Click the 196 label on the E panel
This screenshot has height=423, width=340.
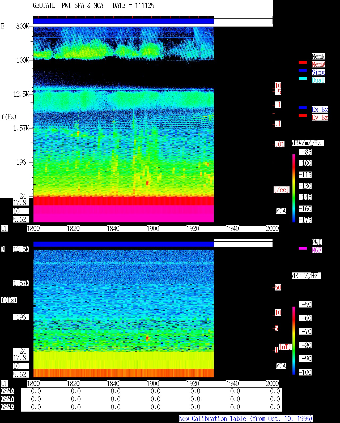21,162
